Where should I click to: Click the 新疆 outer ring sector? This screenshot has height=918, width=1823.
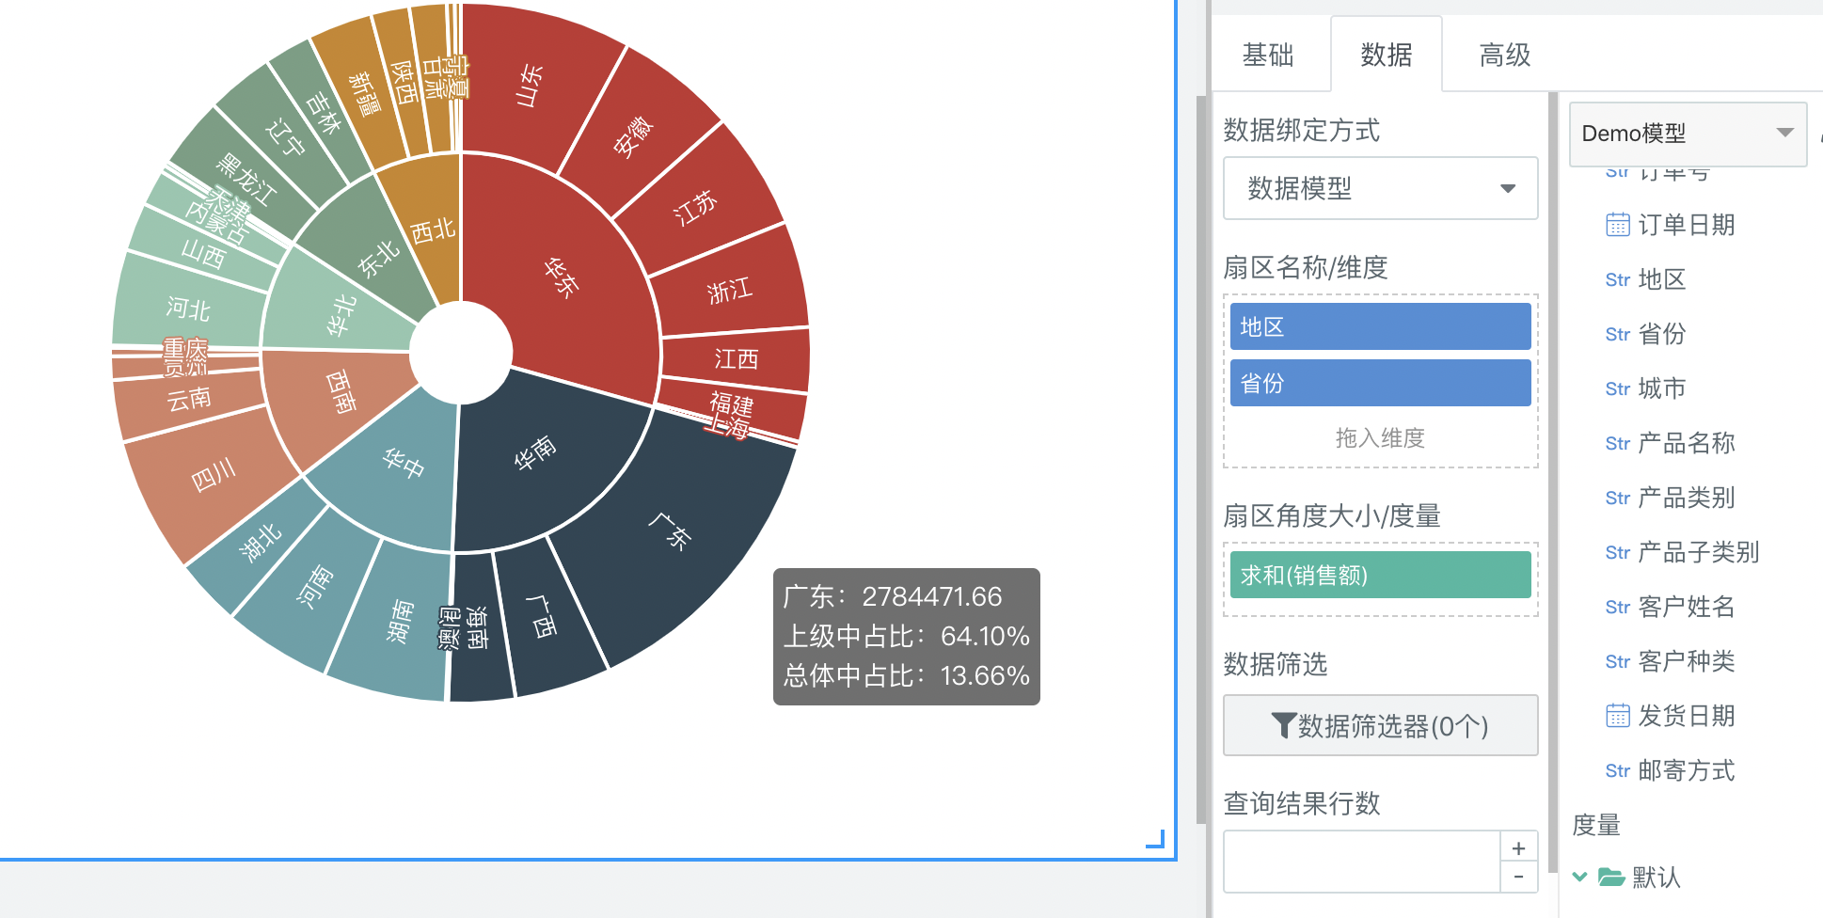pyautogui.click(x=364, y=94)
